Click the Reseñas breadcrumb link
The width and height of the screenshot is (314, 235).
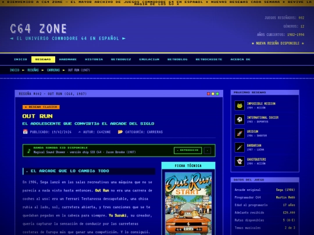(x=33, y=70)
